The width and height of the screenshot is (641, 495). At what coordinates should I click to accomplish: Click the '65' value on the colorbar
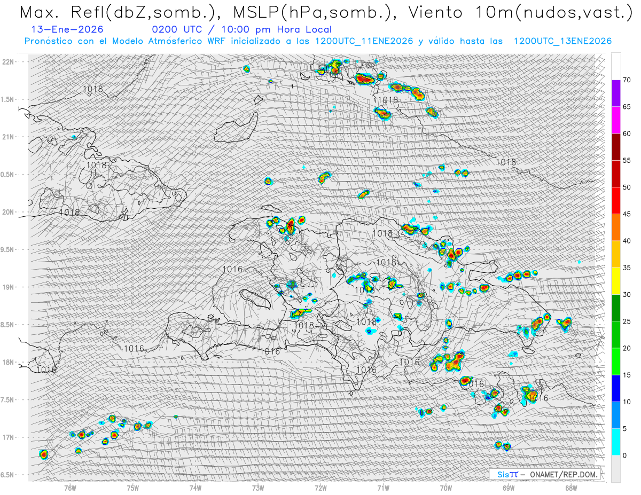pyautogui.click(x=627, y=107)
